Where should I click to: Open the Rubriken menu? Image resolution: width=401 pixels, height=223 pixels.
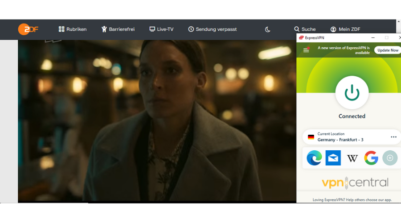73,29
